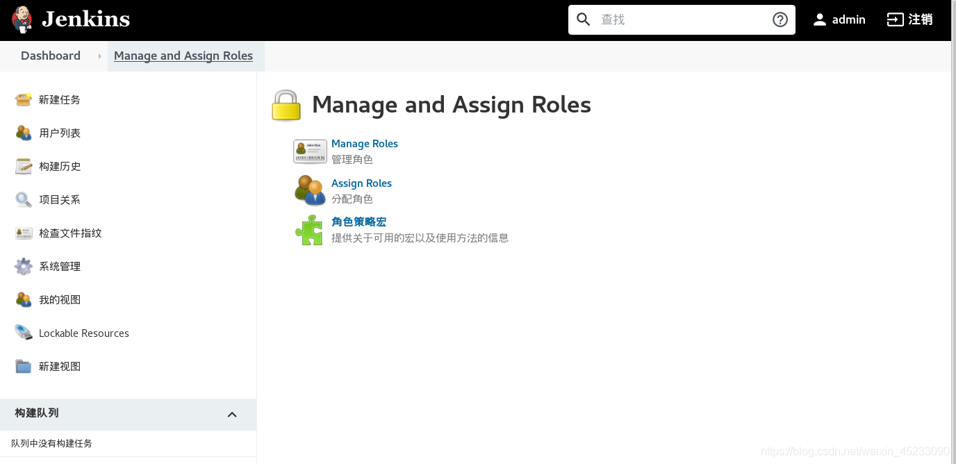956x464 pixels.
Task: Click the 队列中没有构建任务 status text
Action: point(51,443)
